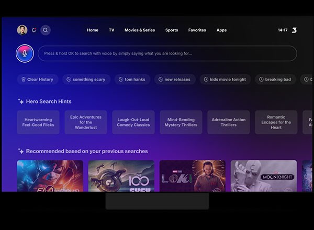Choose Adrenaline Action Thrillers hint
Screen dimensions: 314x230
[229, 122]
